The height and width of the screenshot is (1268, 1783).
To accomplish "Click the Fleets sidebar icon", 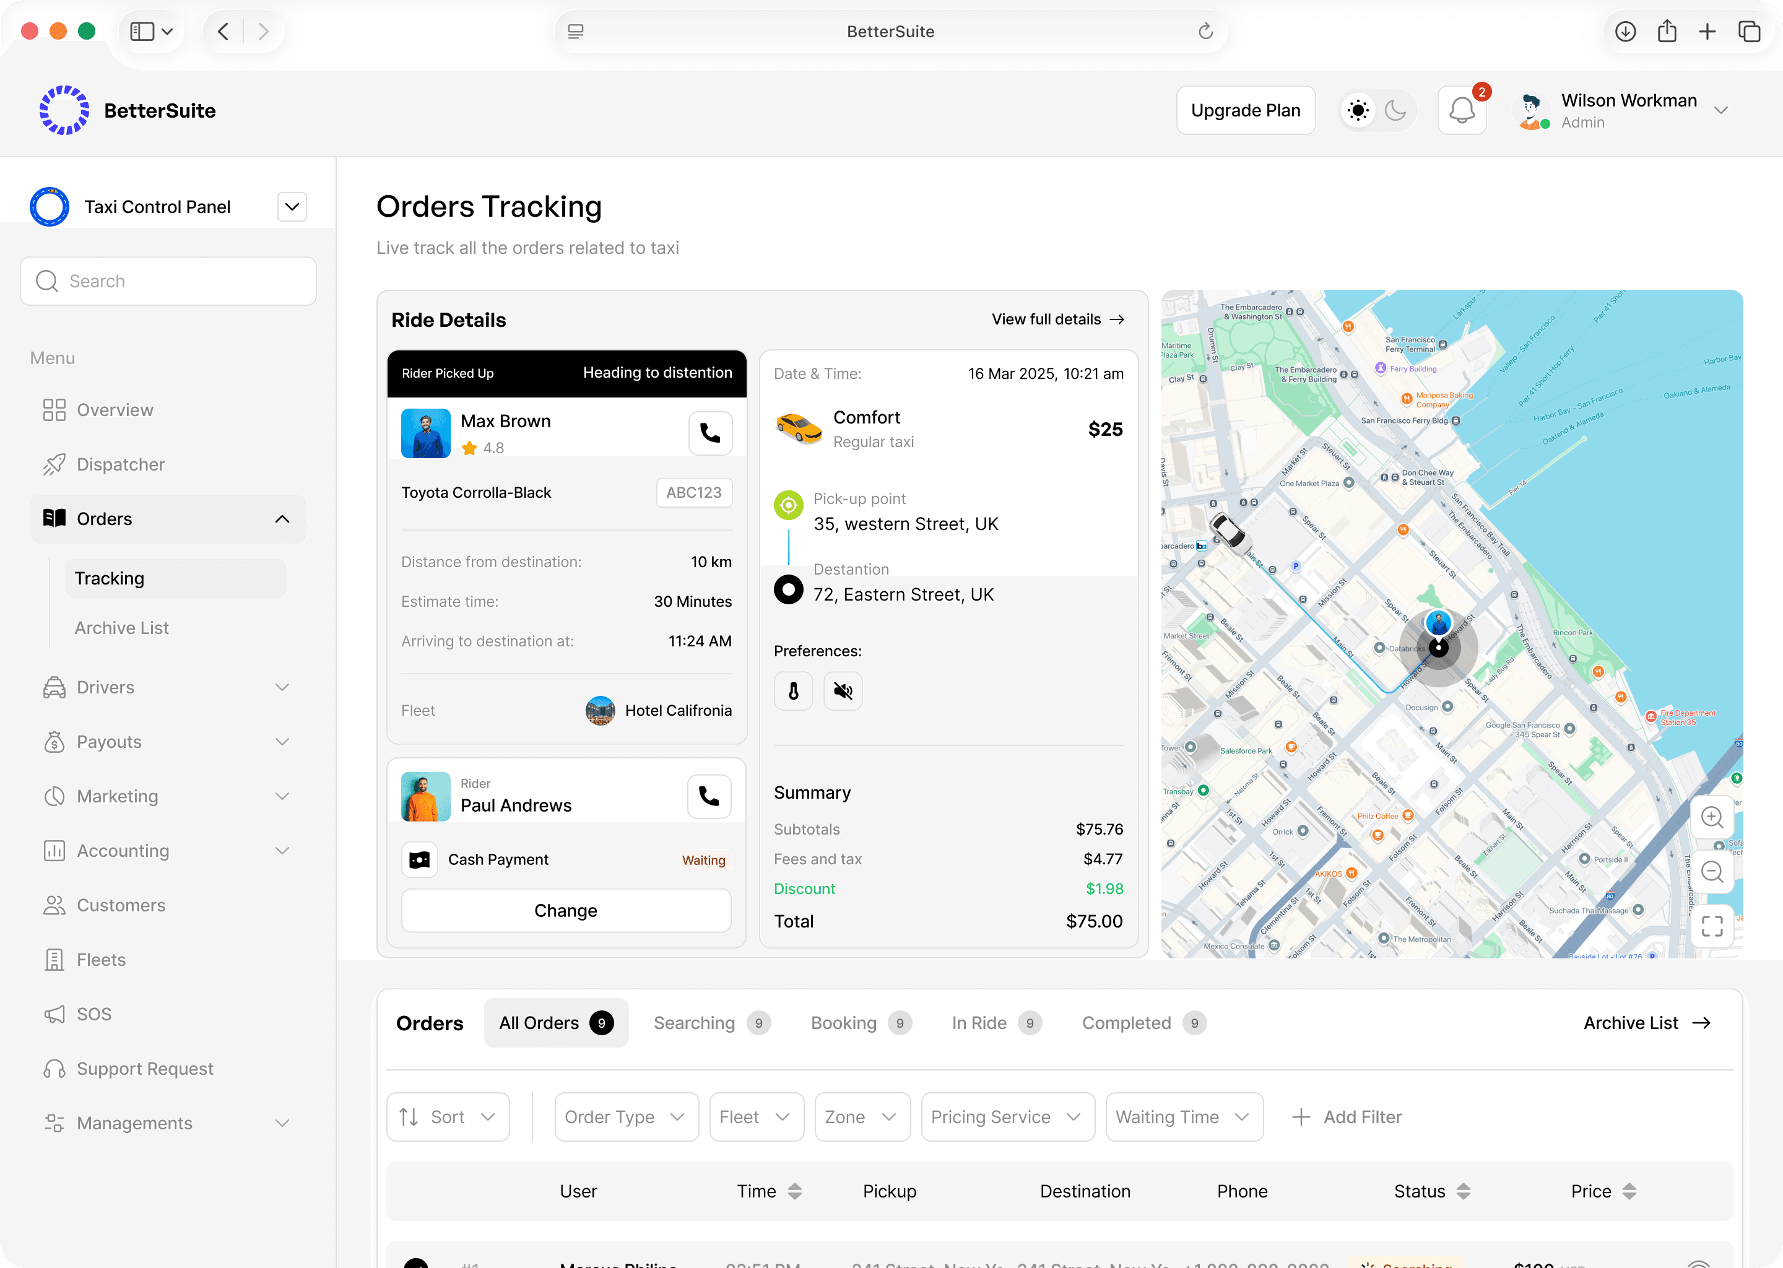I will tap(53, 959).
